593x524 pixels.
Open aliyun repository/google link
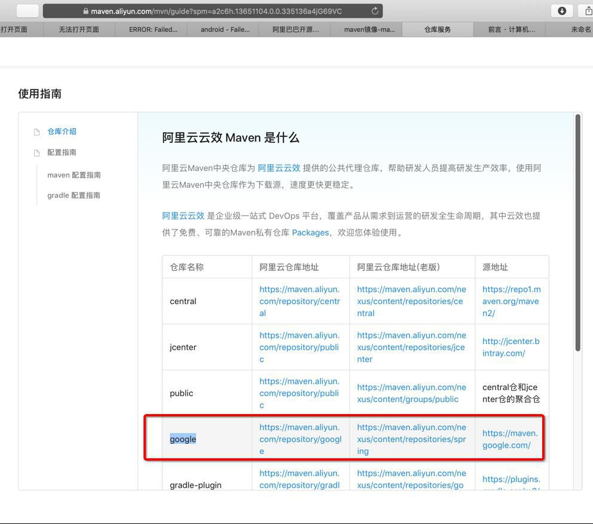pos(300,439)
